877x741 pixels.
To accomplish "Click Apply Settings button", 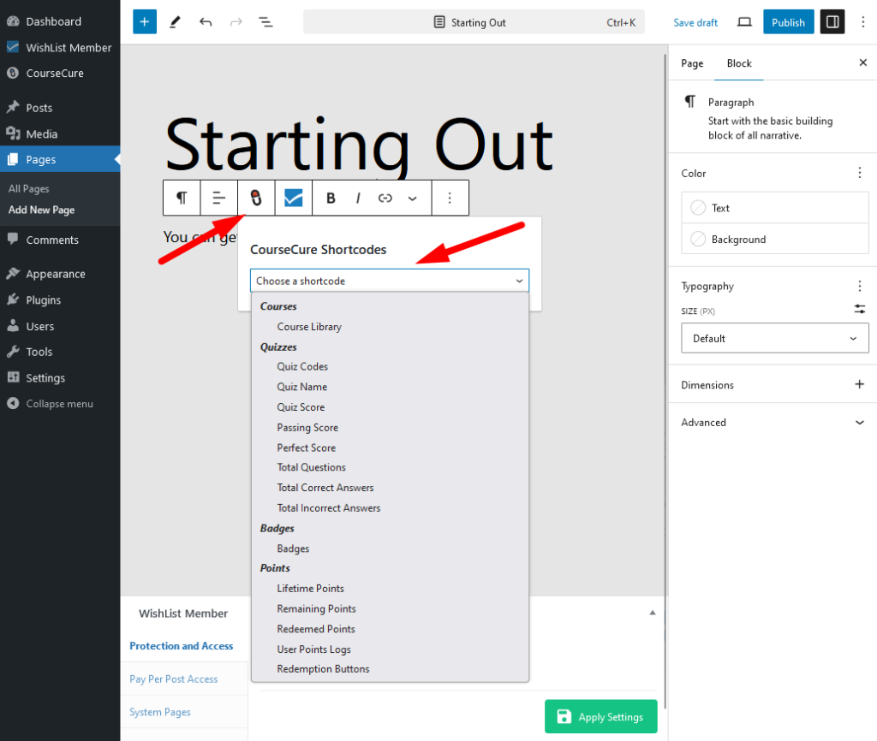I will click(600, 716).
